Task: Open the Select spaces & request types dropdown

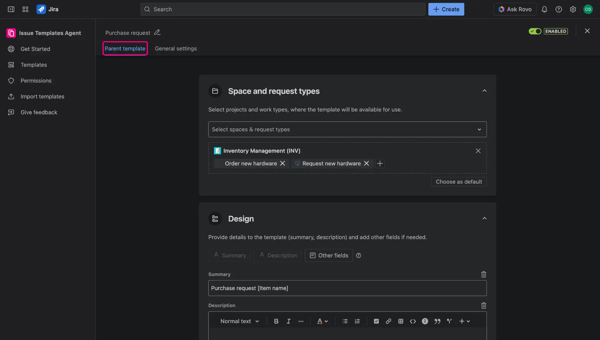Action: coord(347,129)
